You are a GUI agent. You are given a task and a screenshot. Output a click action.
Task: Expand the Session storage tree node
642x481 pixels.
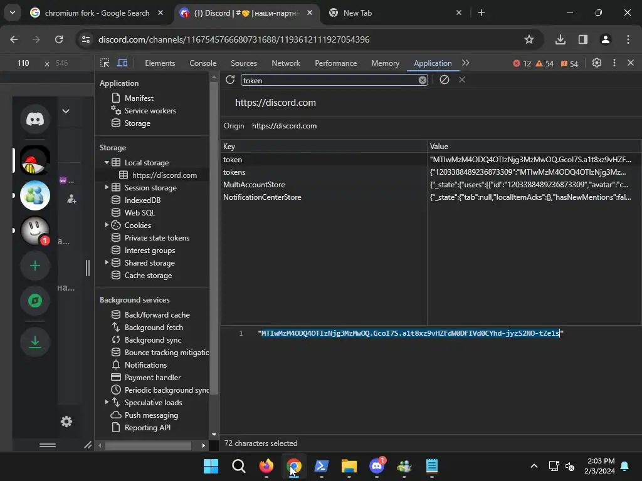(x=107, y=187)
